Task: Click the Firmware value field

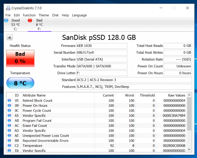Action: pyautogui.click(x=102, y=46)
